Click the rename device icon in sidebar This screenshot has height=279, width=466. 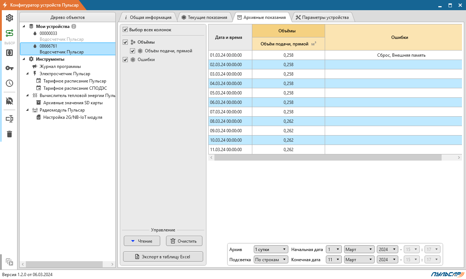click(9, 118)
